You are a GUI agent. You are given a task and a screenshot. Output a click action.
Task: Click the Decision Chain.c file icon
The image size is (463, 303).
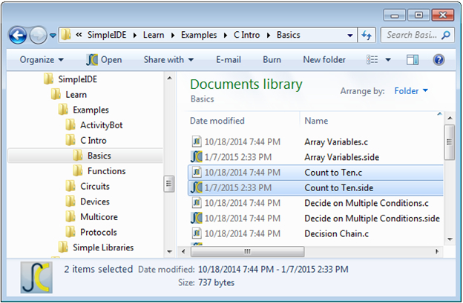point(197,233)
